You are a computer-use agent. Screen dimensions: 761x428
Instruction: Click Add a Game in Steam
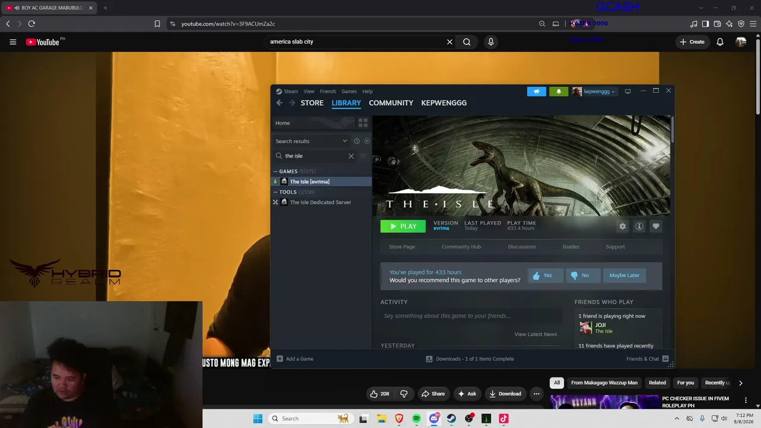click(x=295, y=359)
